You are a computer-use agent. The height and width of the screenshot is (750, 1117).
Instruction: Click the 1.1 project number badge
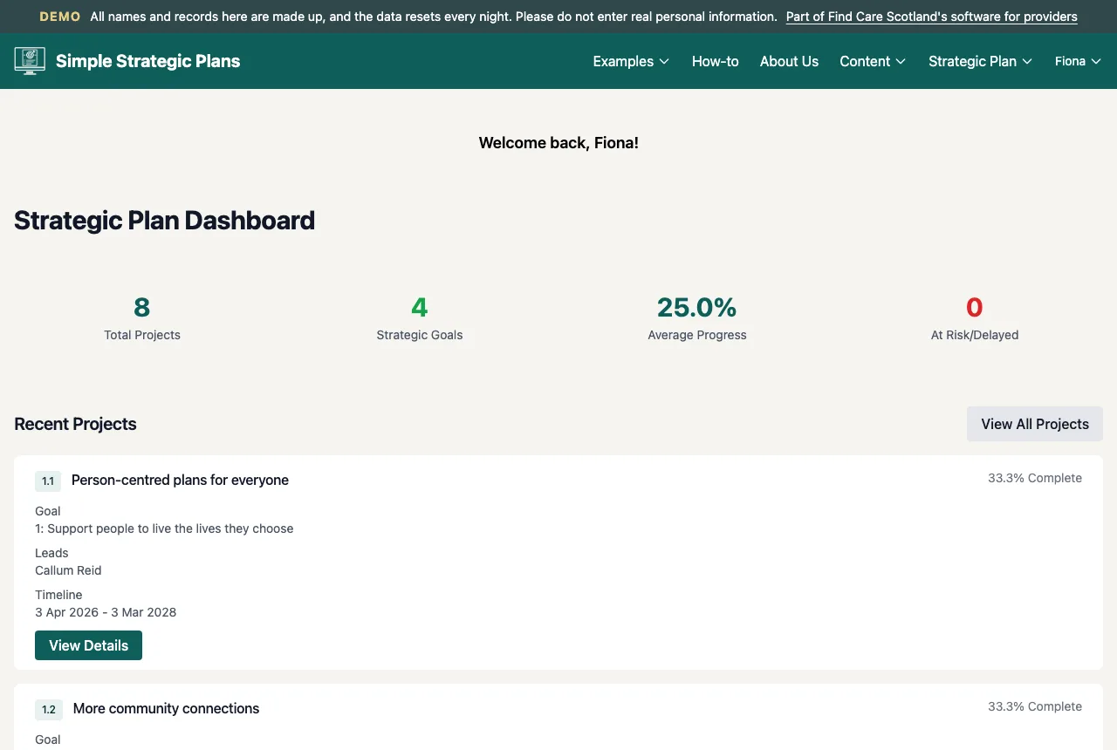coord(48,481)
